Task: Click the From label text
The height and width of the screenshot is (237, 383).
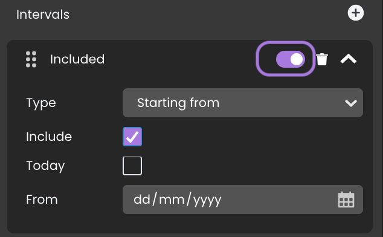Action: point(42,200)
